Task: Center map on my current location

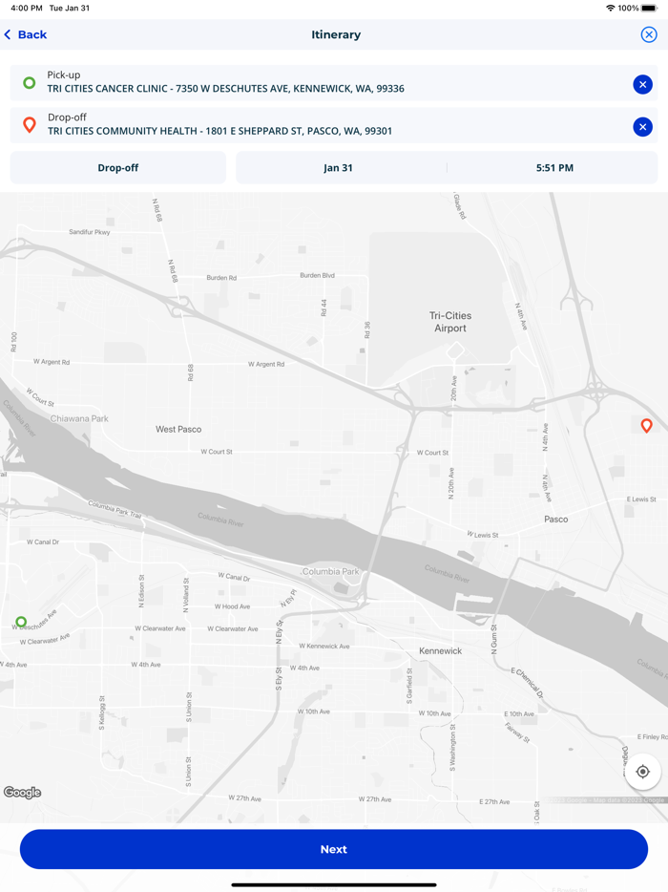Action: (x=642, y=772)
